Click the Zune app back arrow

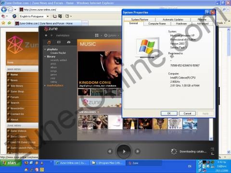click(x=46, y=35)
